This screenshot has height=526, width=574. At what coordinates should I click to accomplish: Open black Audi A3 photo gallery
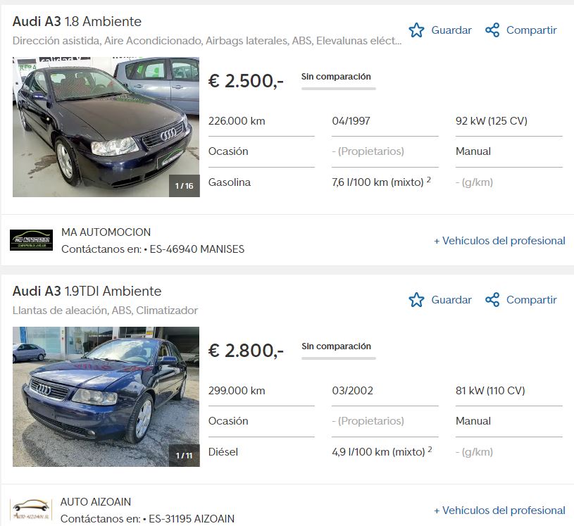click(106, 127)
